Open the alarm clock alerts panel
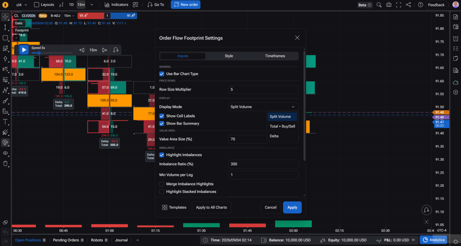The image size is (461, 246). [x=456, y=39]
